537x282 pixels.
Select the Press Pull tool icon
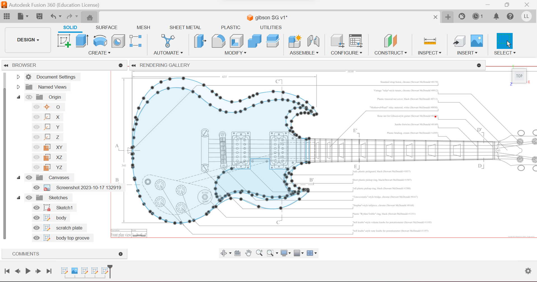click(x=200, y=41)
